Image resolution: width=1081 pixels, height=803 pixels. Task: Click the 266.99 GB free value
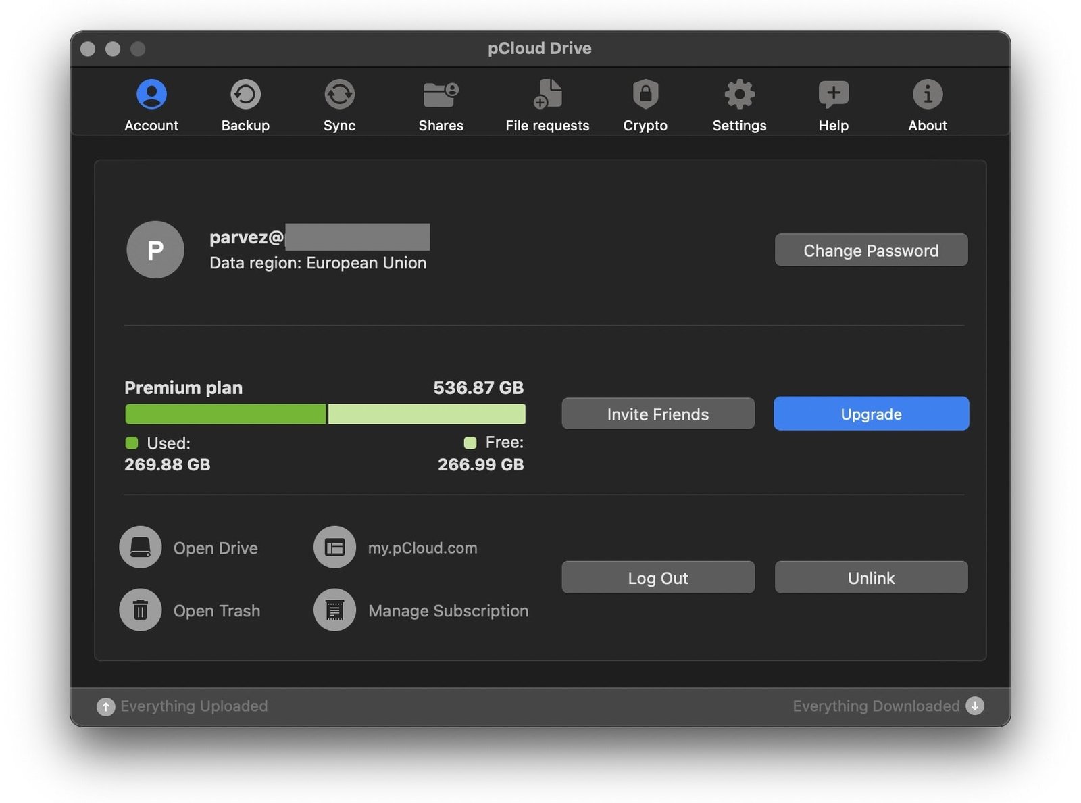click(480, 465)
